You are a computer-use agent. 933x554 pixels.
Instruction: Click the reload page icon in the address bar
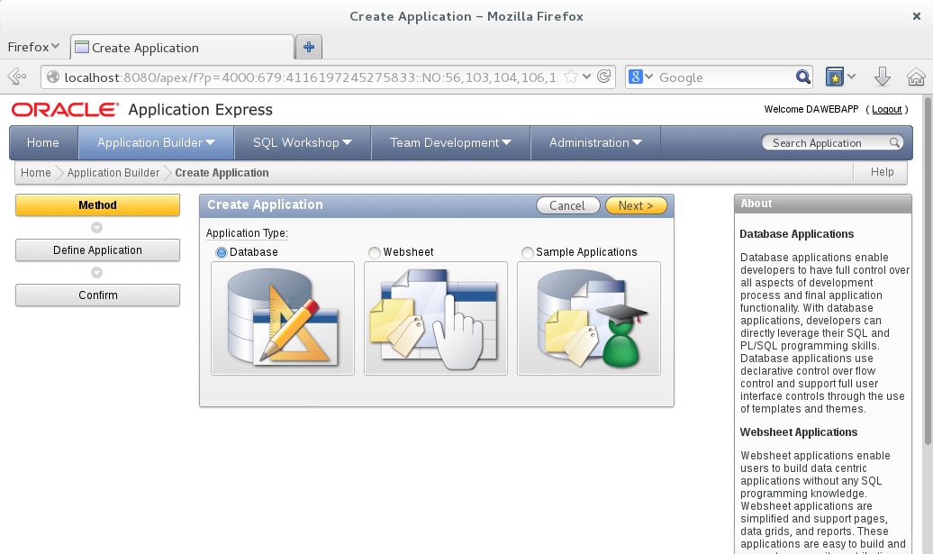pos(605,77)
